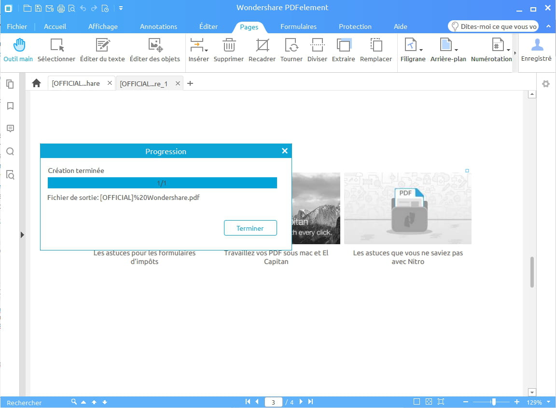The image size is (556, 408).
Task: Choose the Éditer du texte tool
Action: (102, 50)
